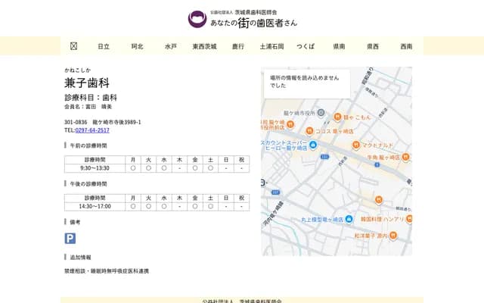Click the phone number 0297-64-2517 link
This screenshot has height=303, width=484.
(92, 130)
